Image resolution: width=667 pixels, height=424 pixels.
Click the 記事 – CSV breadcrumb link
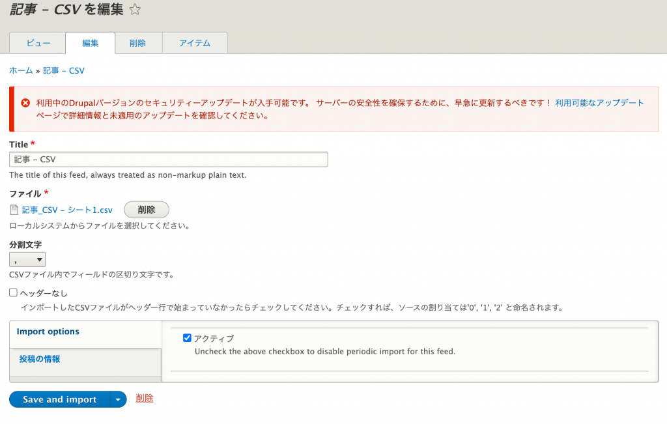(x=64, y=70)
